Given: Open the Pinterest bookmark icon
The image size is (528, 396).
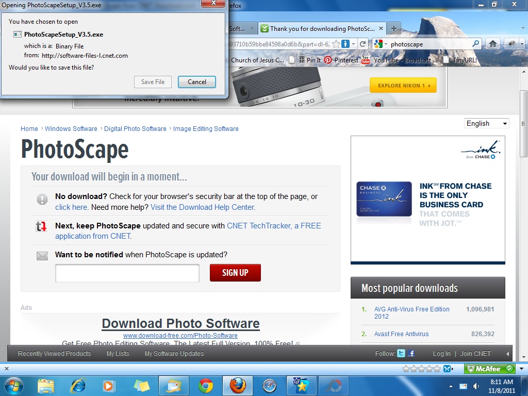Looking at the screenshot, I should point(327,60).
